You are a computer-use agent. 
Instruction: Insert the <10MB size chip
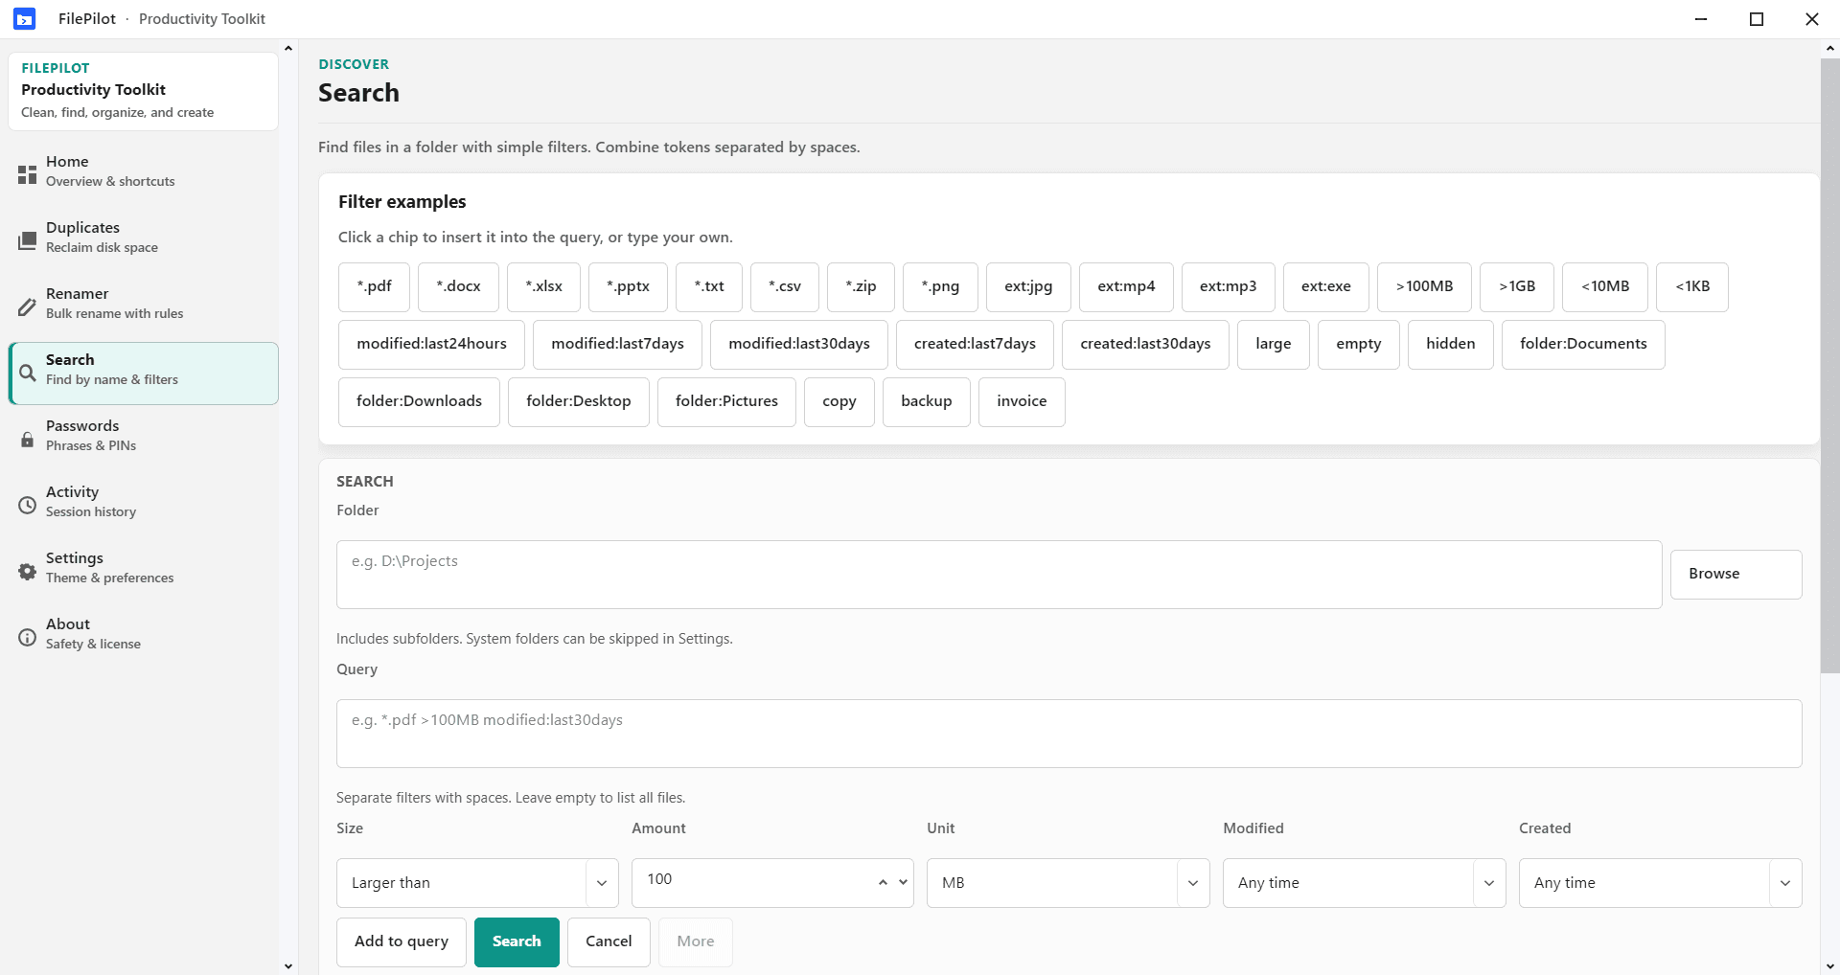point(1605,286)
